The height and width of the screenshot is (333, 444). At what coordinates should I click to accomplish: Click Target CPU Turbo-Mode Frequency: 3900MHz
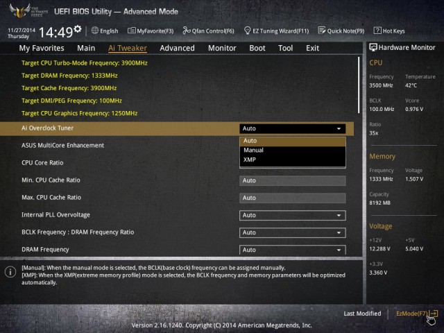pos(85,63)
